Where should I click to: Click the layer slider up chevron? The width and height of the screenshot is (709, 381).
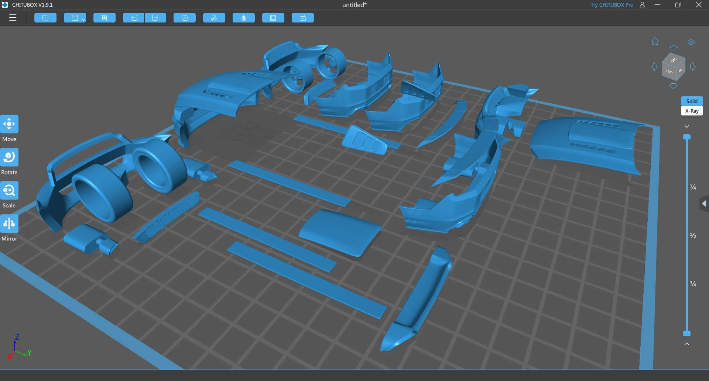[687, 344]
